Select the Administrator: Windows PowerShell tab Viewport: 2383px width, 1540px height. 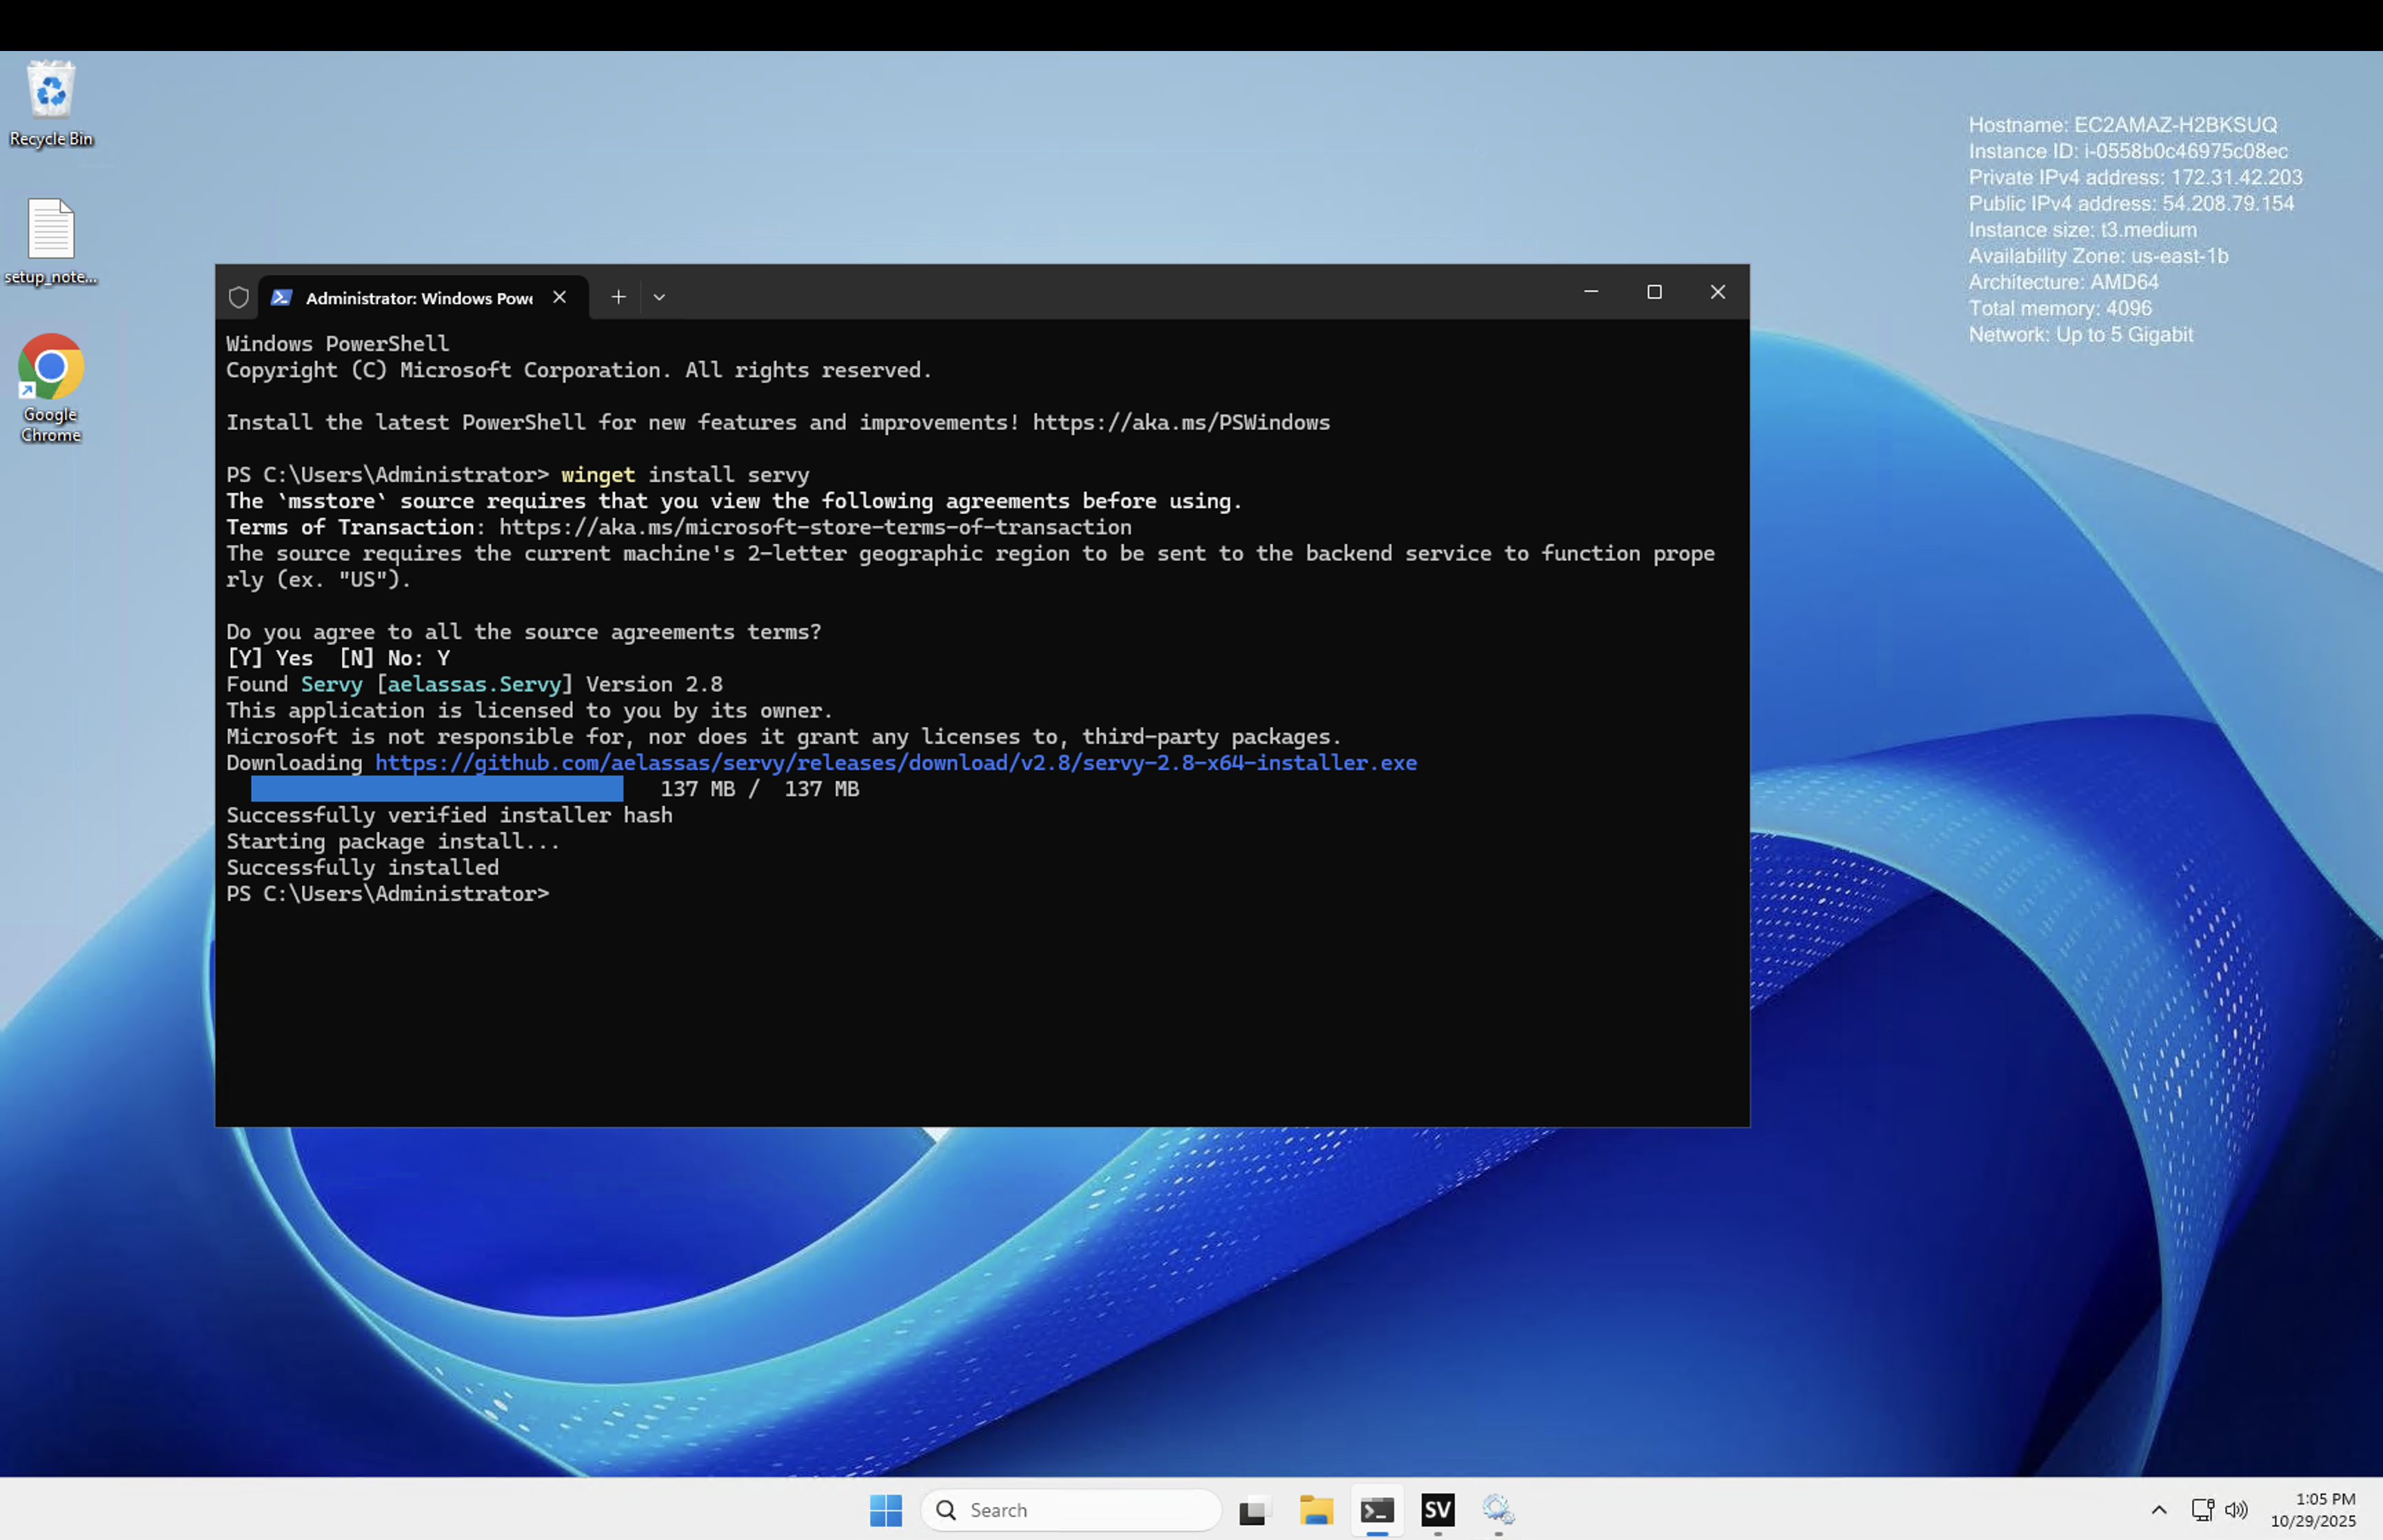tap(418, 298)
